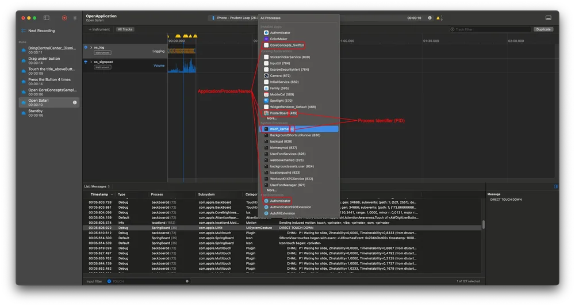Click the + Instrument button
575x306 pixels.
99,29
